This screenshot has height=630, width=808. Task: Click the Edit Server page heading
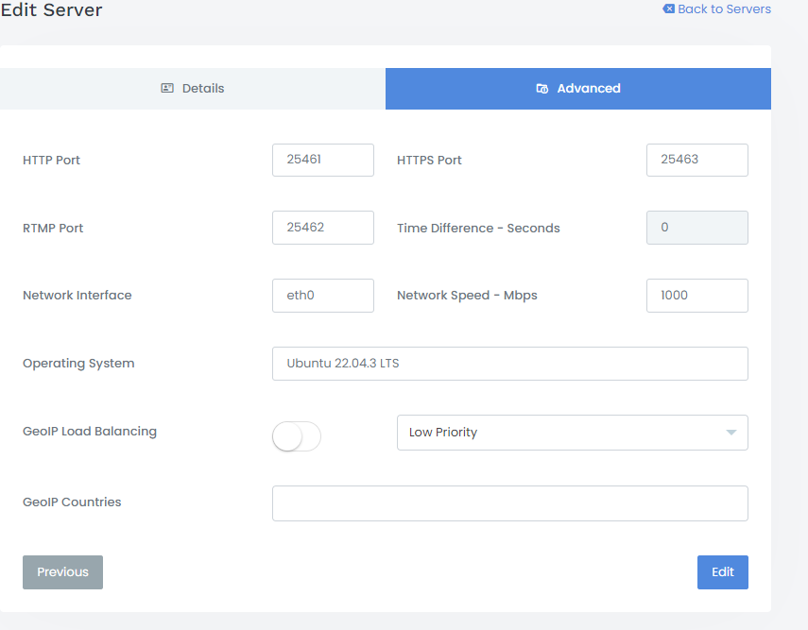point(52,9)
